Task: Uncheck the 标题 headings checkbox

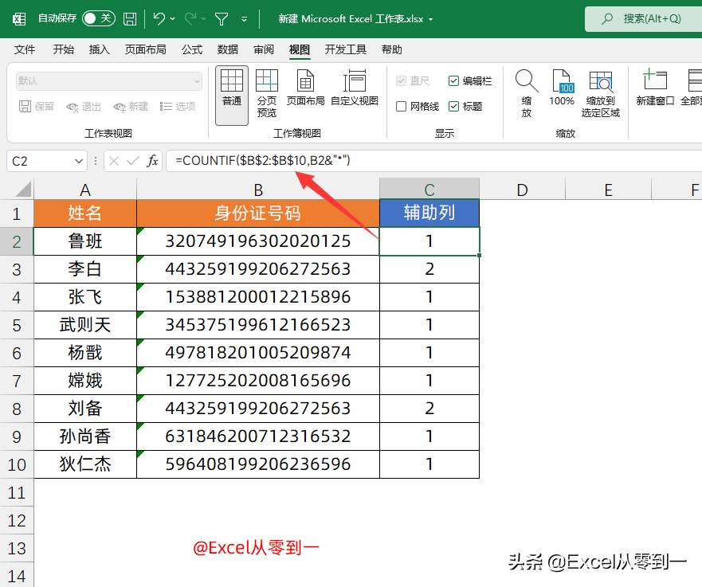Action: point(454,106)
